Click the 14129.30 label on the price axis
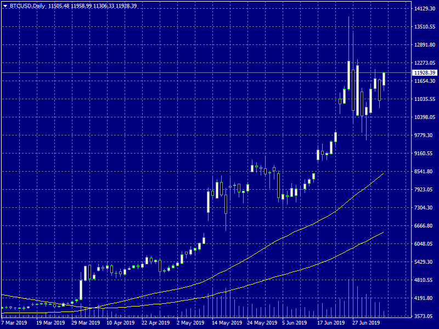439x329 pixels. (x=425, y=9)
